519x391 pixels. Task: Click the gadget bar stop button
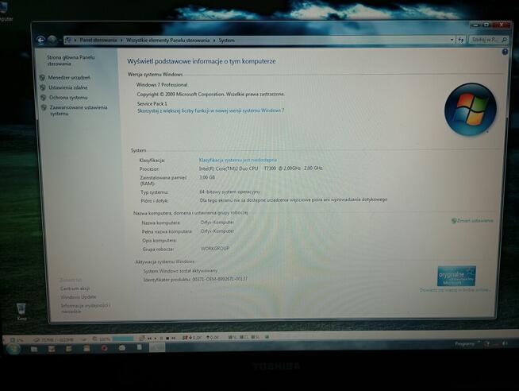coord(167,339)
